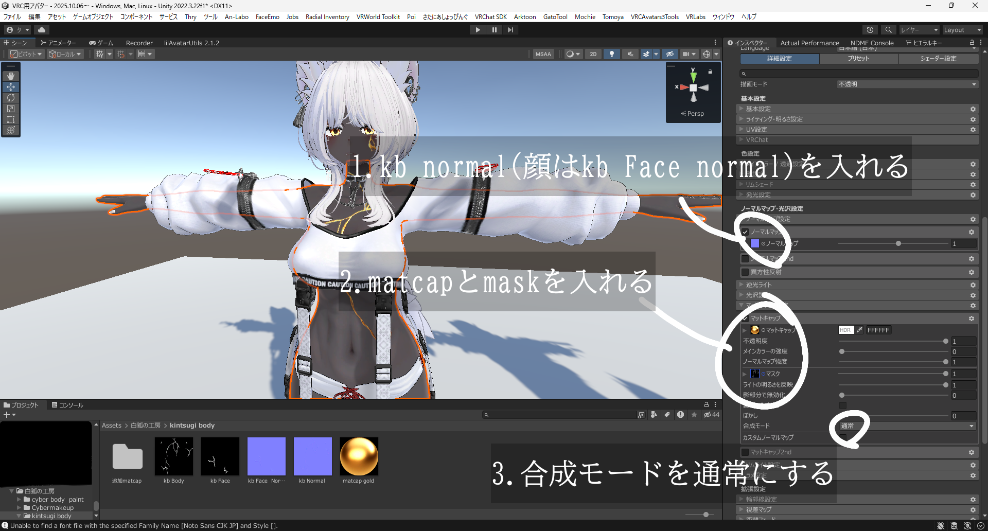This screenshot has height=531, width=988.
Task: Click the Search by Label tag icon
Action: click(x=667, y=415)
